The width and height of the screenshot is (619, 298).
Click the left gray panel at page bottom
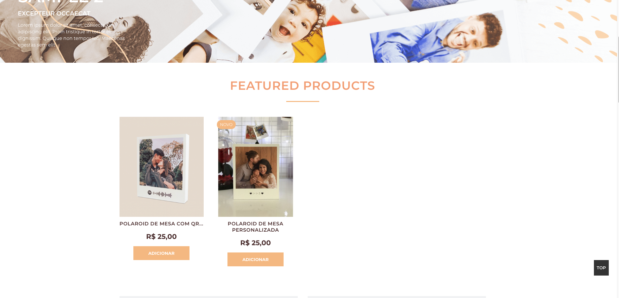click(x=209, y=297)
